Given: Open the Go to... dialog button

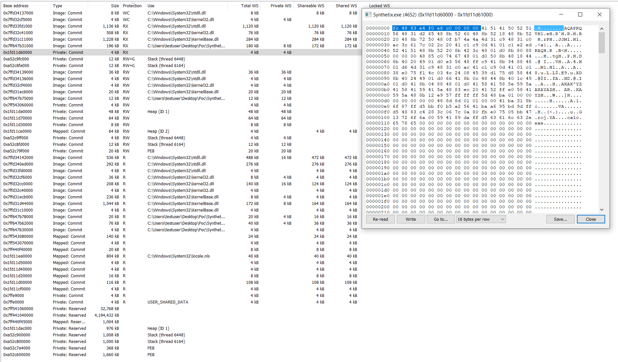Looking at the screenshot, I should pos(441,219).
